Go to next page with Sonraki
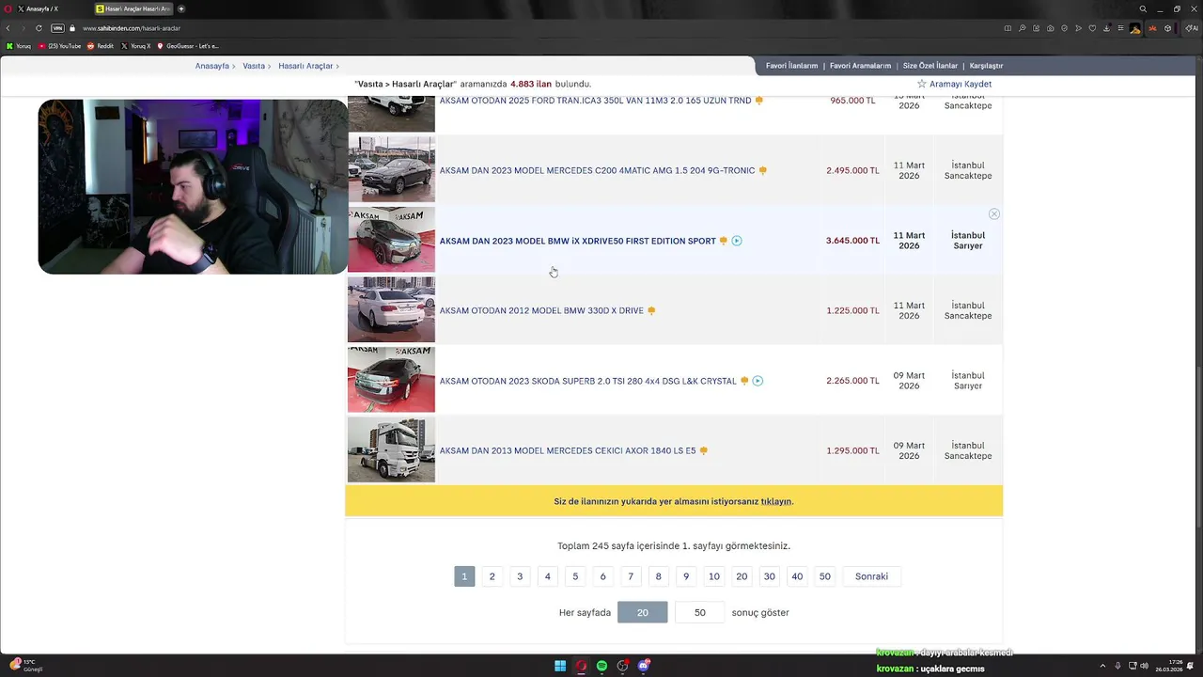1203x677 pixels. click(871, 576)
